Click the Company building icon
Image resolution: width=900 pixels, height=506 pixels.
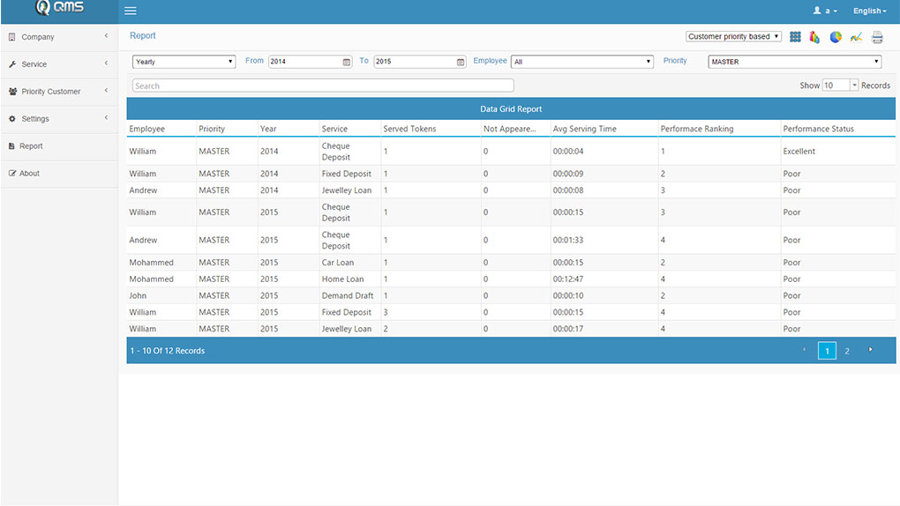coord(12,37)
